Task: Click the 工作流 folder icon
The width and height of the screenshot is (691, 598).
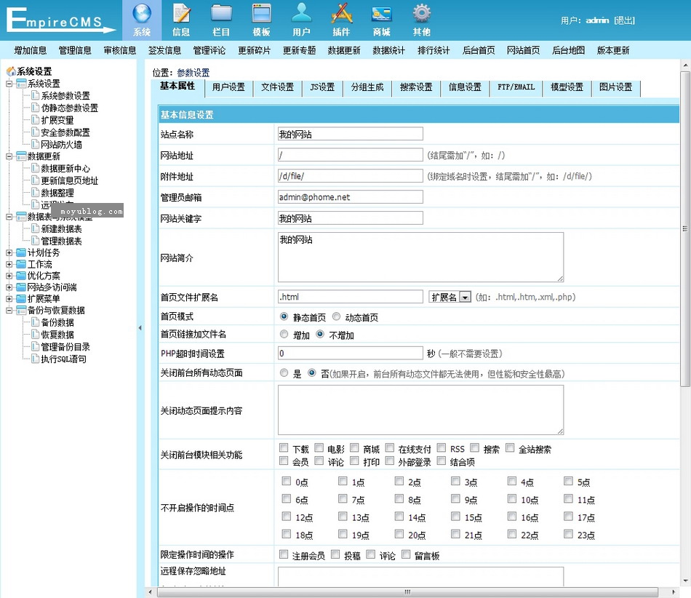Action: point(21,264)
